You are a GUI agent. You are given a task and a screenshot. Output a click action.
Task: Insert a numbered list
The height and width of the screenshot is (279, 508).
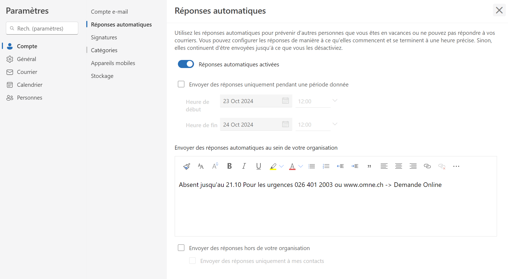[x=326, y=166]
